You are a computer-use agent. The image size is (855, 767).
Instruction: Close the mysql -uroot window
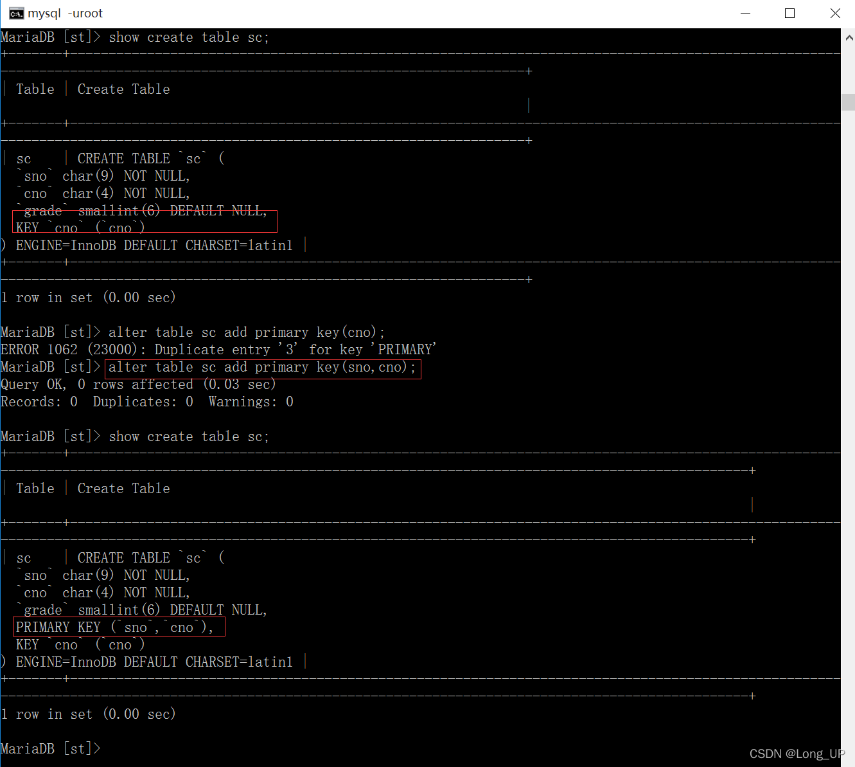click(834, 14)
